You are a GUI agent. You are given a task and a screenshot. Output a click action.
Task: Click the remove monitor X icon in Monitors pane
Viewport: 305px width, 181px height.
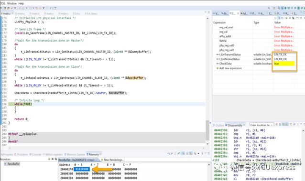coord(53,159)
